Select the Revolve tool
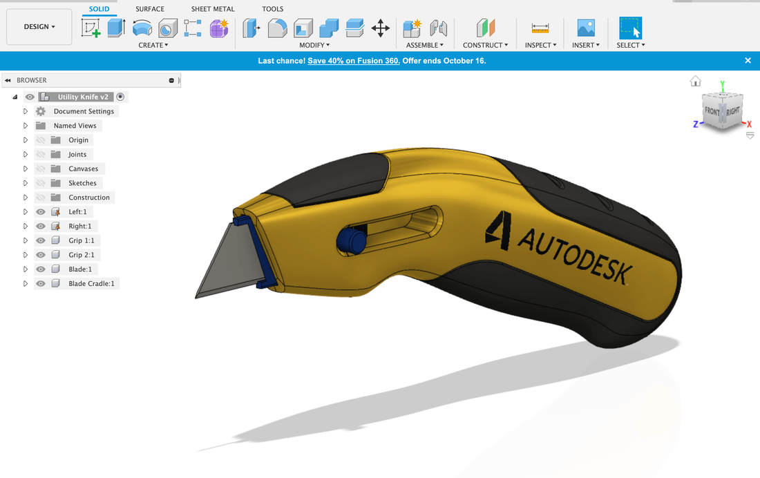Screen dimensions: 760x478 pyautogui.click(x=142, y=28)
